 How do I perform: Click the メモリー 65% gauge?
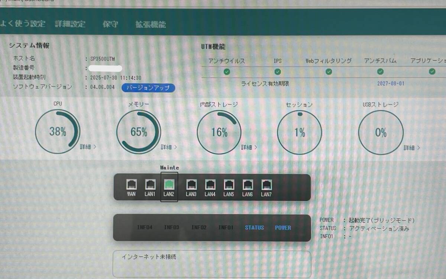pyautogui.click(x=139, y=132)
